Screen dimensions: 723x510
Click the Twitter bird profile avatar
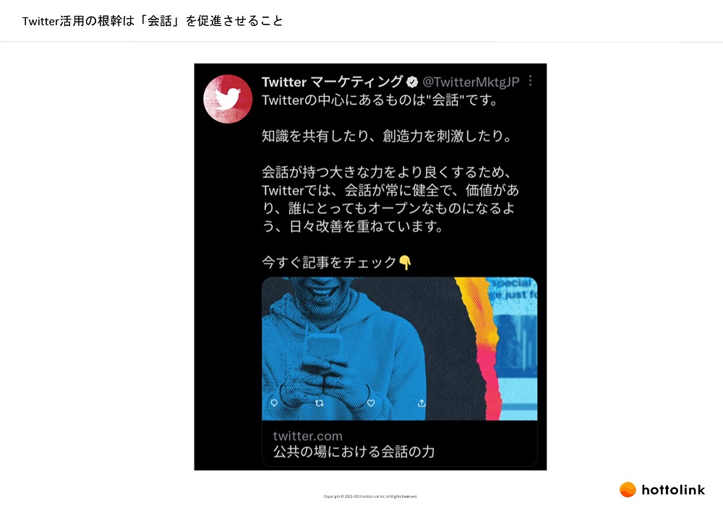click(x=228, y=99)
